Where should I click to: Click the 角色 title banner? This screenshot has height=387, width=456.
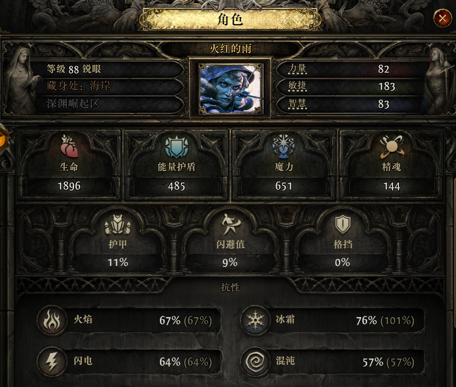(230, 19)
